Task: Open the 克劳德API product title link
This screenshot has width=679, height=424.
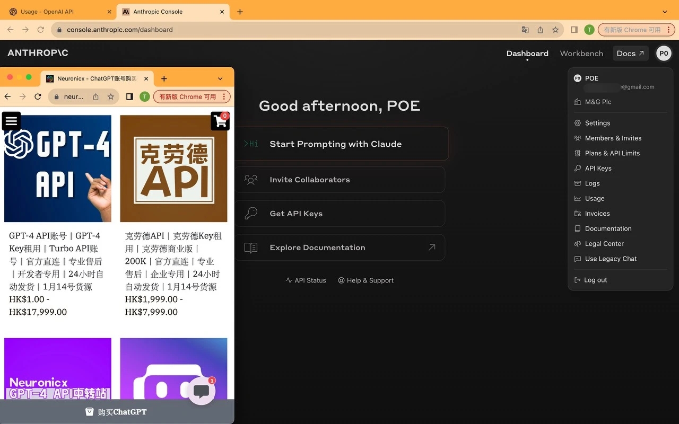Action: click(x=173, y=261)
